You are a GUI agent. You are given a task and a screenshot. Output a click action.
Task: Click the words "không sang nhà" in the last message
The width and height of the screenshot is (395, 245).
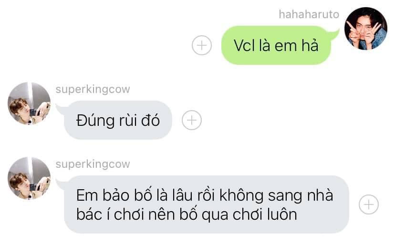click(x=276, y=195)
